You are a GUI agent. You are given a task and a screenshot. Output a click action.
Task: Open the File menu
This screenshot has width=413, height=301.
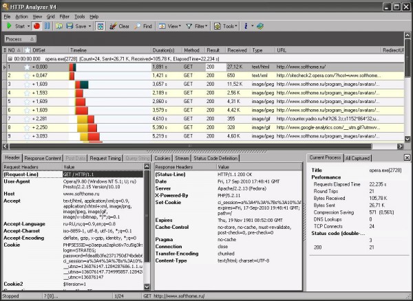pos(7,16)
